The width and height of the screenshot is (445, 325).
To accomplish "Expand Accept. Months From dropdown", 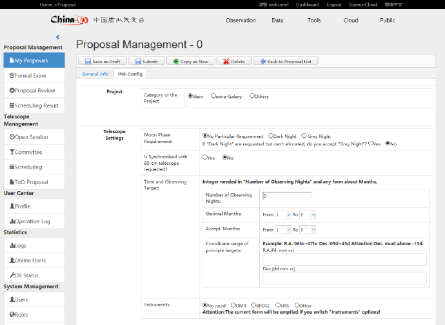I will [282, 230].
